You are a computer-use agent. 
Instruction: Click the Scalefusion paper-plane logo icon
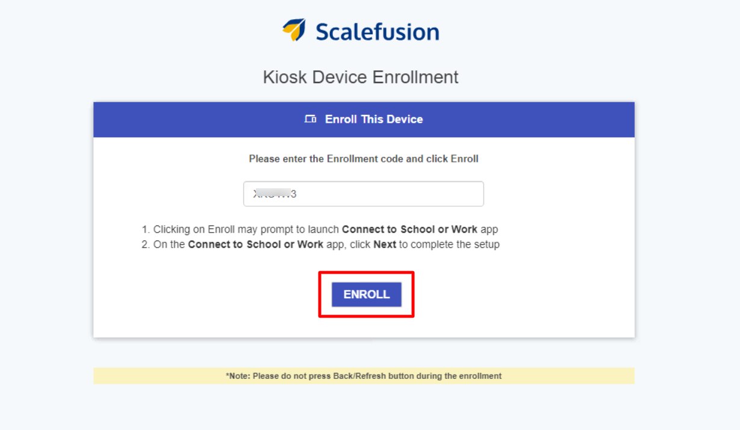coord(294,29)
